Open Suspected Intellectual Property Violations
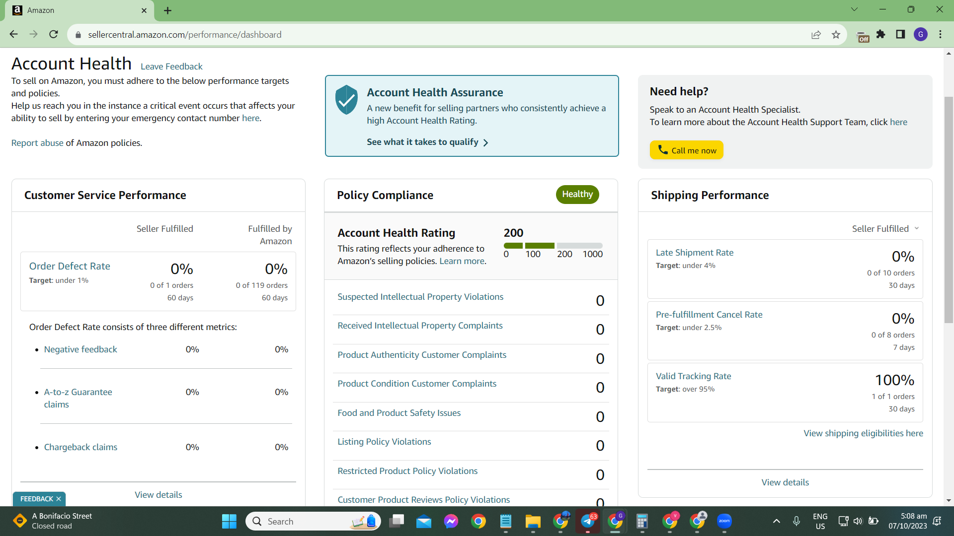The width and height of the screenshot is (954, 536). click(x=420, y=297)
